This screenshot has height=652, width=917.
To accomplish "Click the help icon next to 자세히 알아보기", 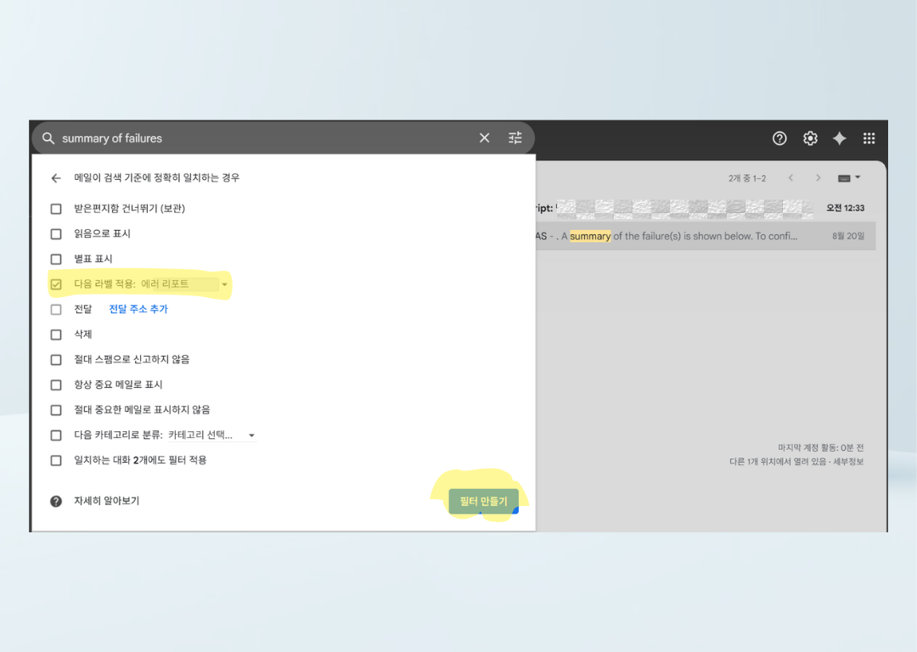I will click(56, 500).
